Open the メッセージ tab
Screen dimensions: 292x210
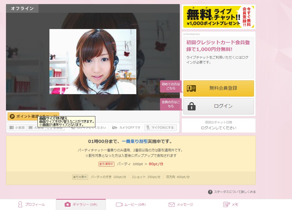point(181,205)
